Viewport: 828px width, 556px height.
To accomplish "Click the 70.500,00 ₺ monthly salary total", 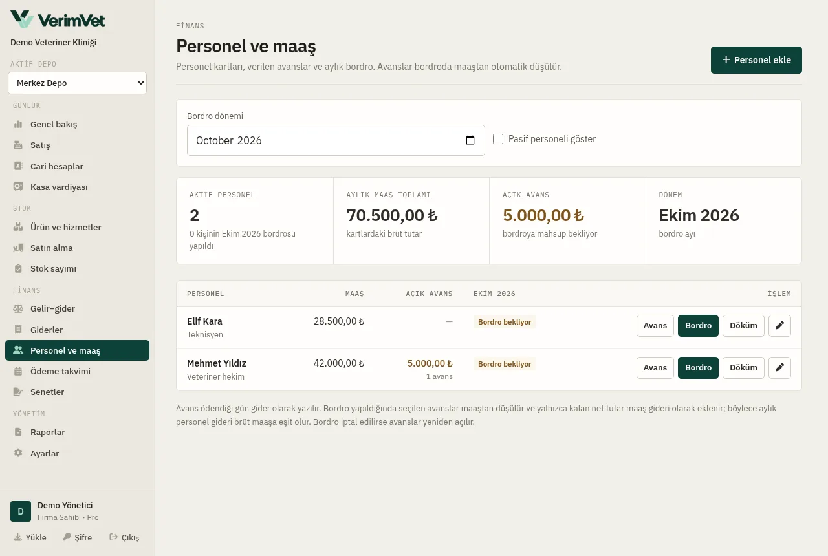I will coord(392,215).
